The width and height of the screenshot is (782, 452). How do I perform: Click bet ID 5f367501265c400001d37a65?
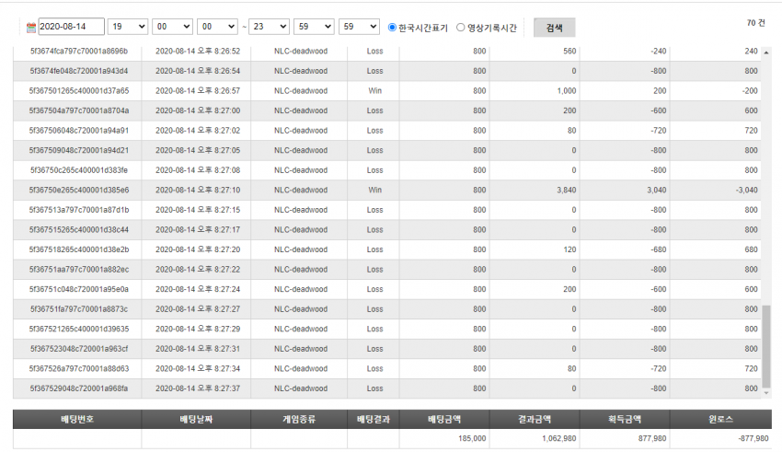coord(79,91)
